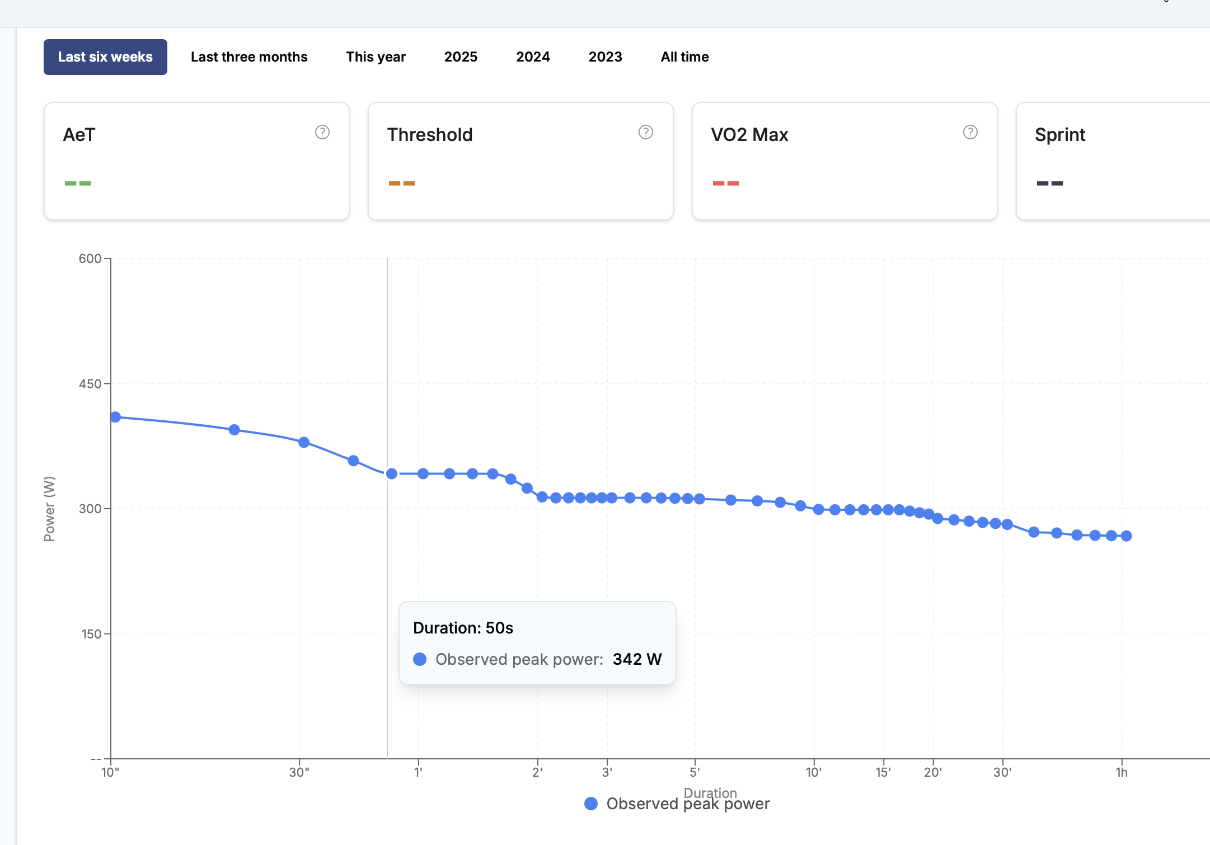Open the Threshold card help icon
This screenshot has height=845, width=1210.
(x=646, y=132)
